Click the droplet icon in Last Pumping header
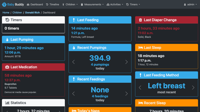The width and height of the screenshot is (200, 112). click(x=7, y=40)
